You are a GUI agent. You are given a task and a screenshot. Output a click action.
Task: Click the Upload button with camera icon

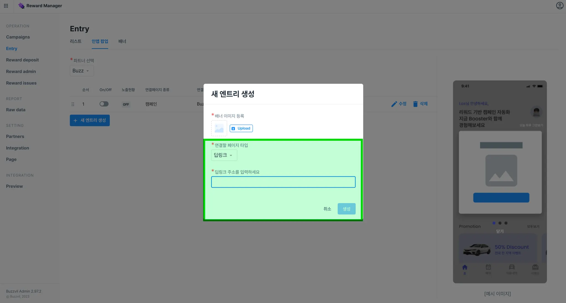tap(241, 128)
